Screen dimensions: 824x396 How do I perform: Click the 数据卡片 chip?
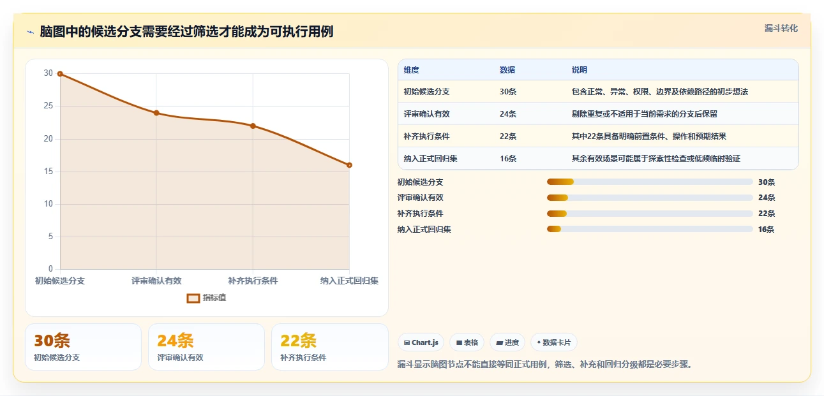pos(554,342)
